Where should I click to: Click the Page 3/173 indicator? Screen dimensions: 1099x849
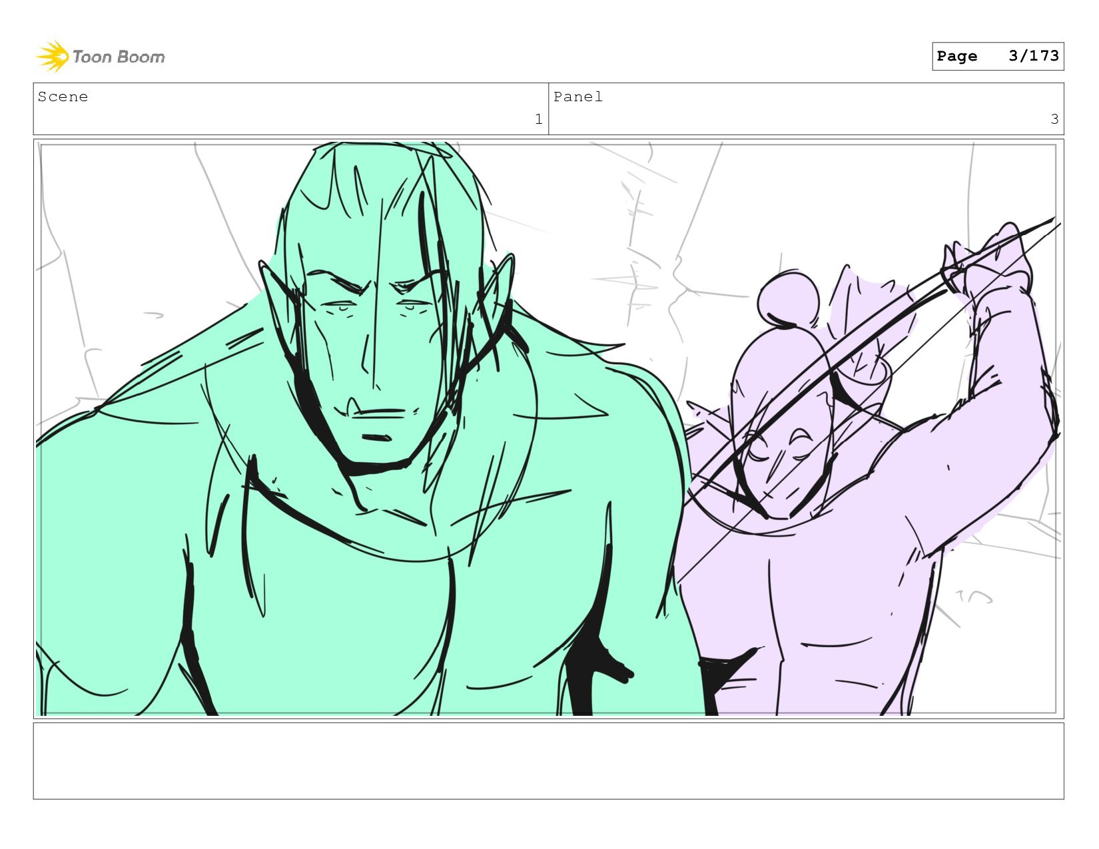pos(998,56)
